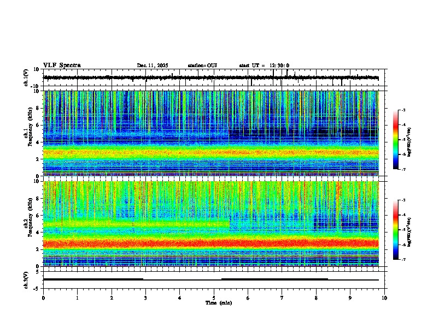Click the "station=" header label
The height and width of the screenshot is (334, 433).
click(x=197, y=65)
